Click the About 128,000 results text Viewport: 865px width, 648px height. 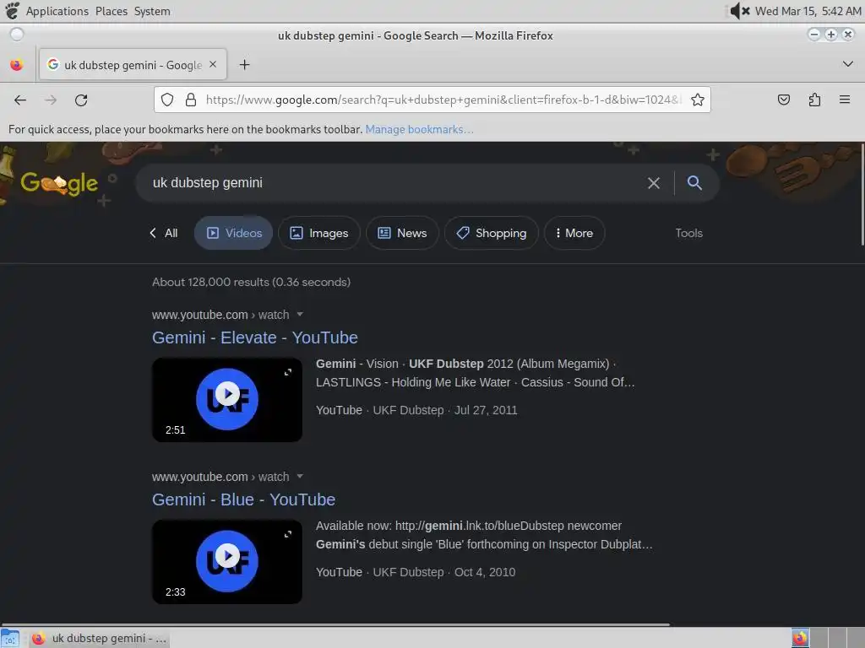[252, 282]
